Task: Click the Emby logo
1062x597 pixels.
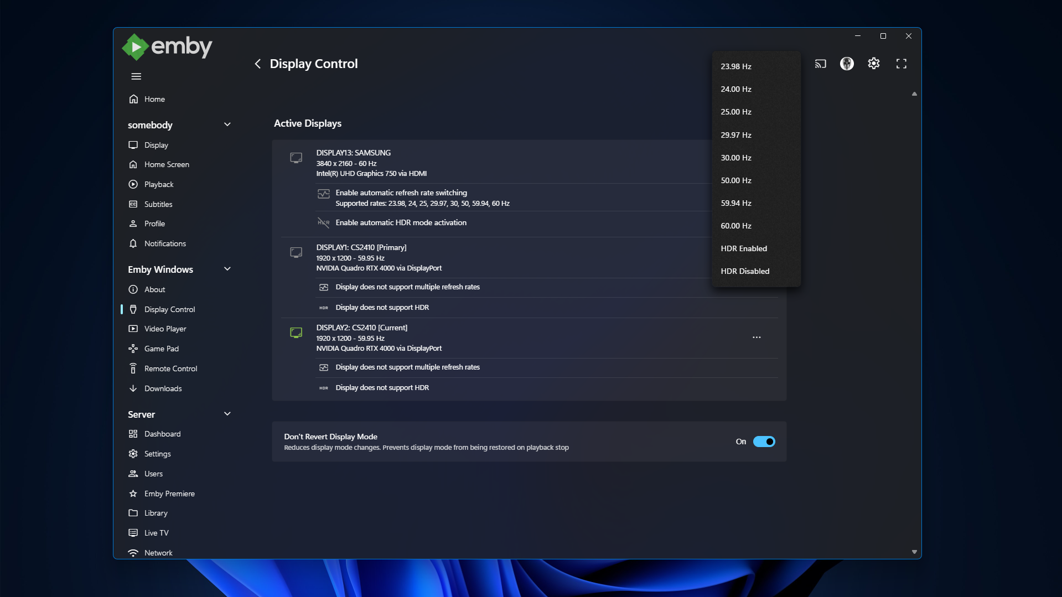Action: [167, 47]
